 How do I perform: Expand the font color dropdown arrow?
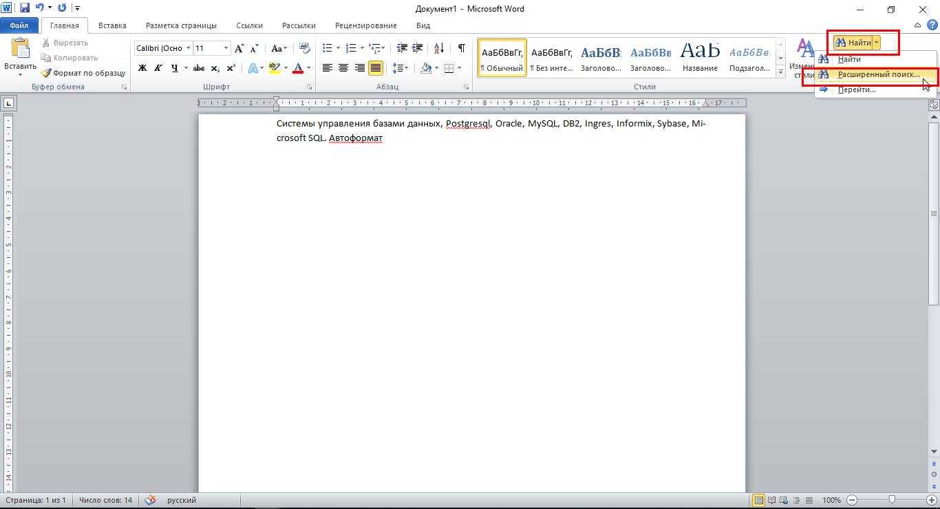(308, 68)
